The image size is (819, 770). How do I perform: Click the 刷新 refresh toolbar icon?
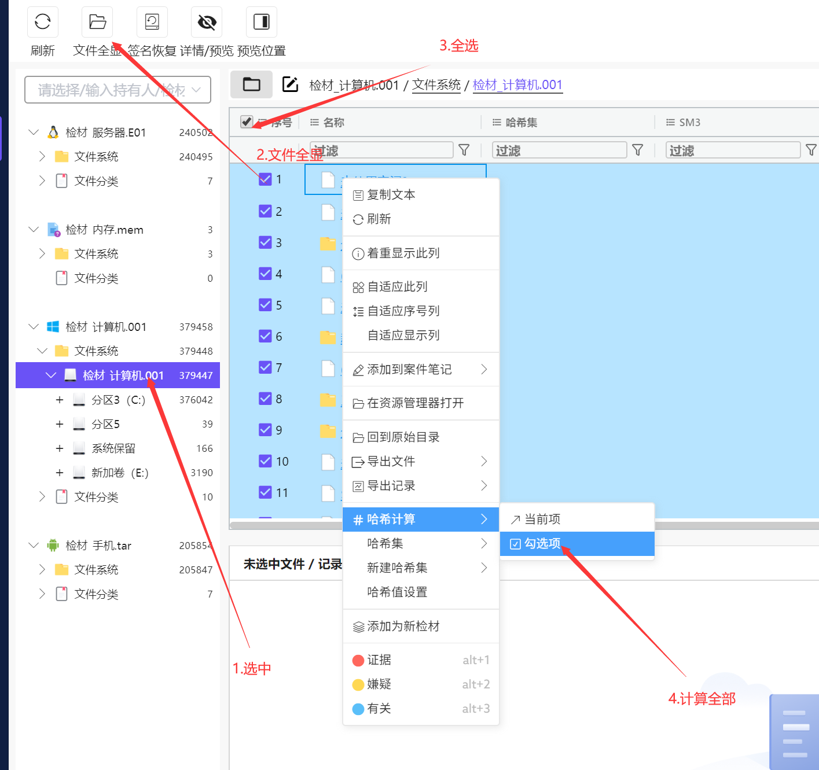(x=43, y=22)
